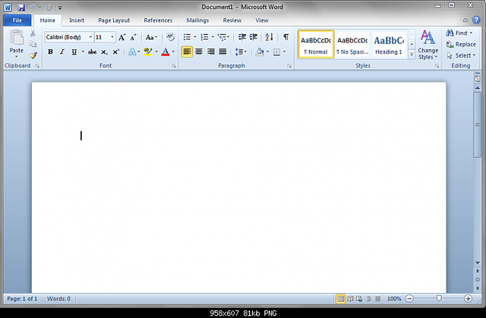Open the Change Case Aa dropdown
Viewport: 486px width, 318px height.
coord(151,37)
